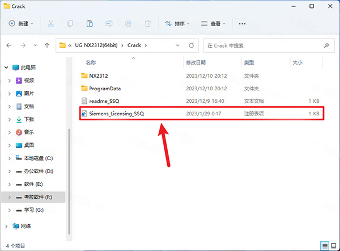Click the folder icon in address bar

point(62,45)
